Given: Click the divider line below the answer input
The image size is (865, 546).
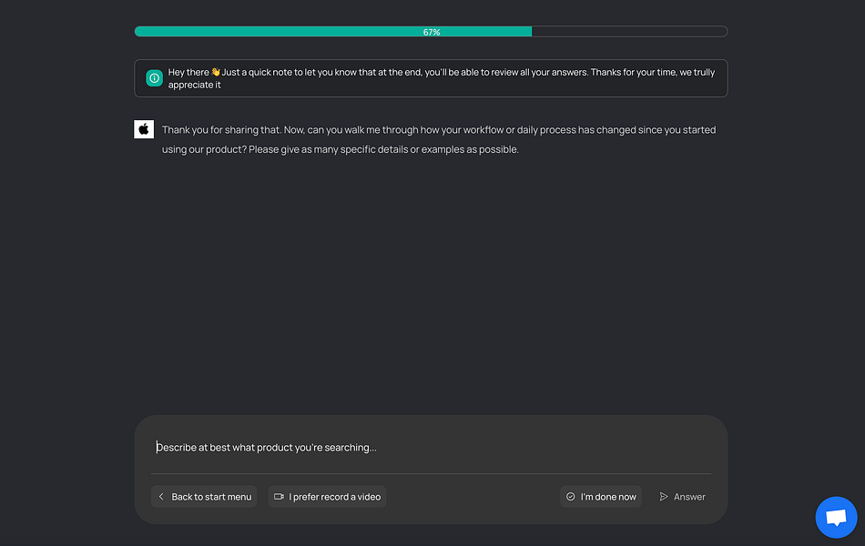Looking at the screenshot, I should (x=431, y=474).
